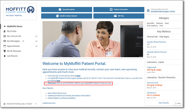Click the presentation icon on Patient Education
This screenshot has height=110, width=186.
(111, 9)
